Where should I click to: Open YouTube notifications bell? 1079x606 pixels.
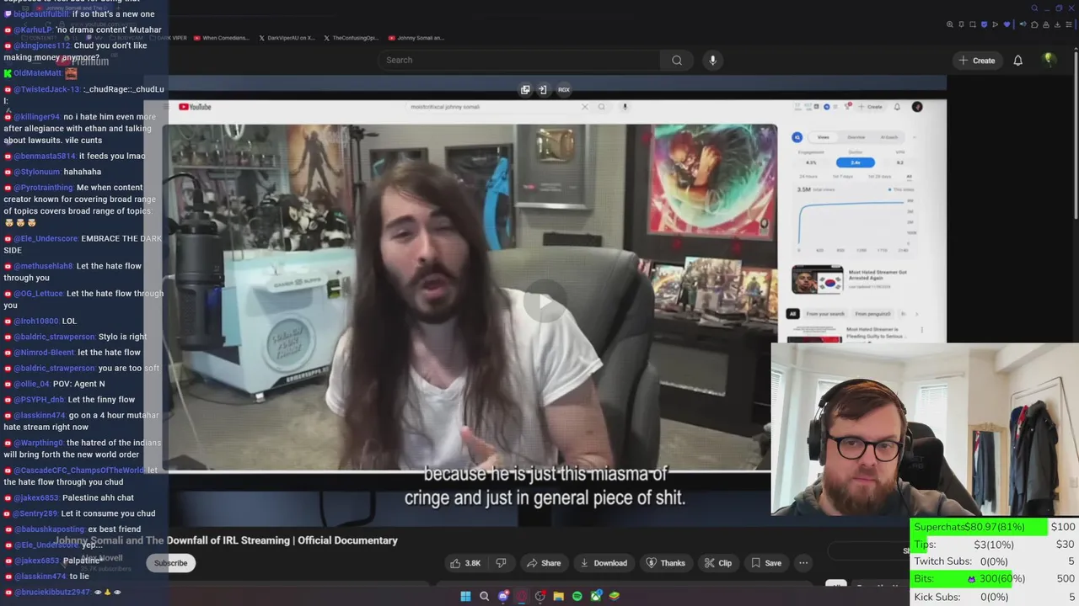(x=1017, y=61)
